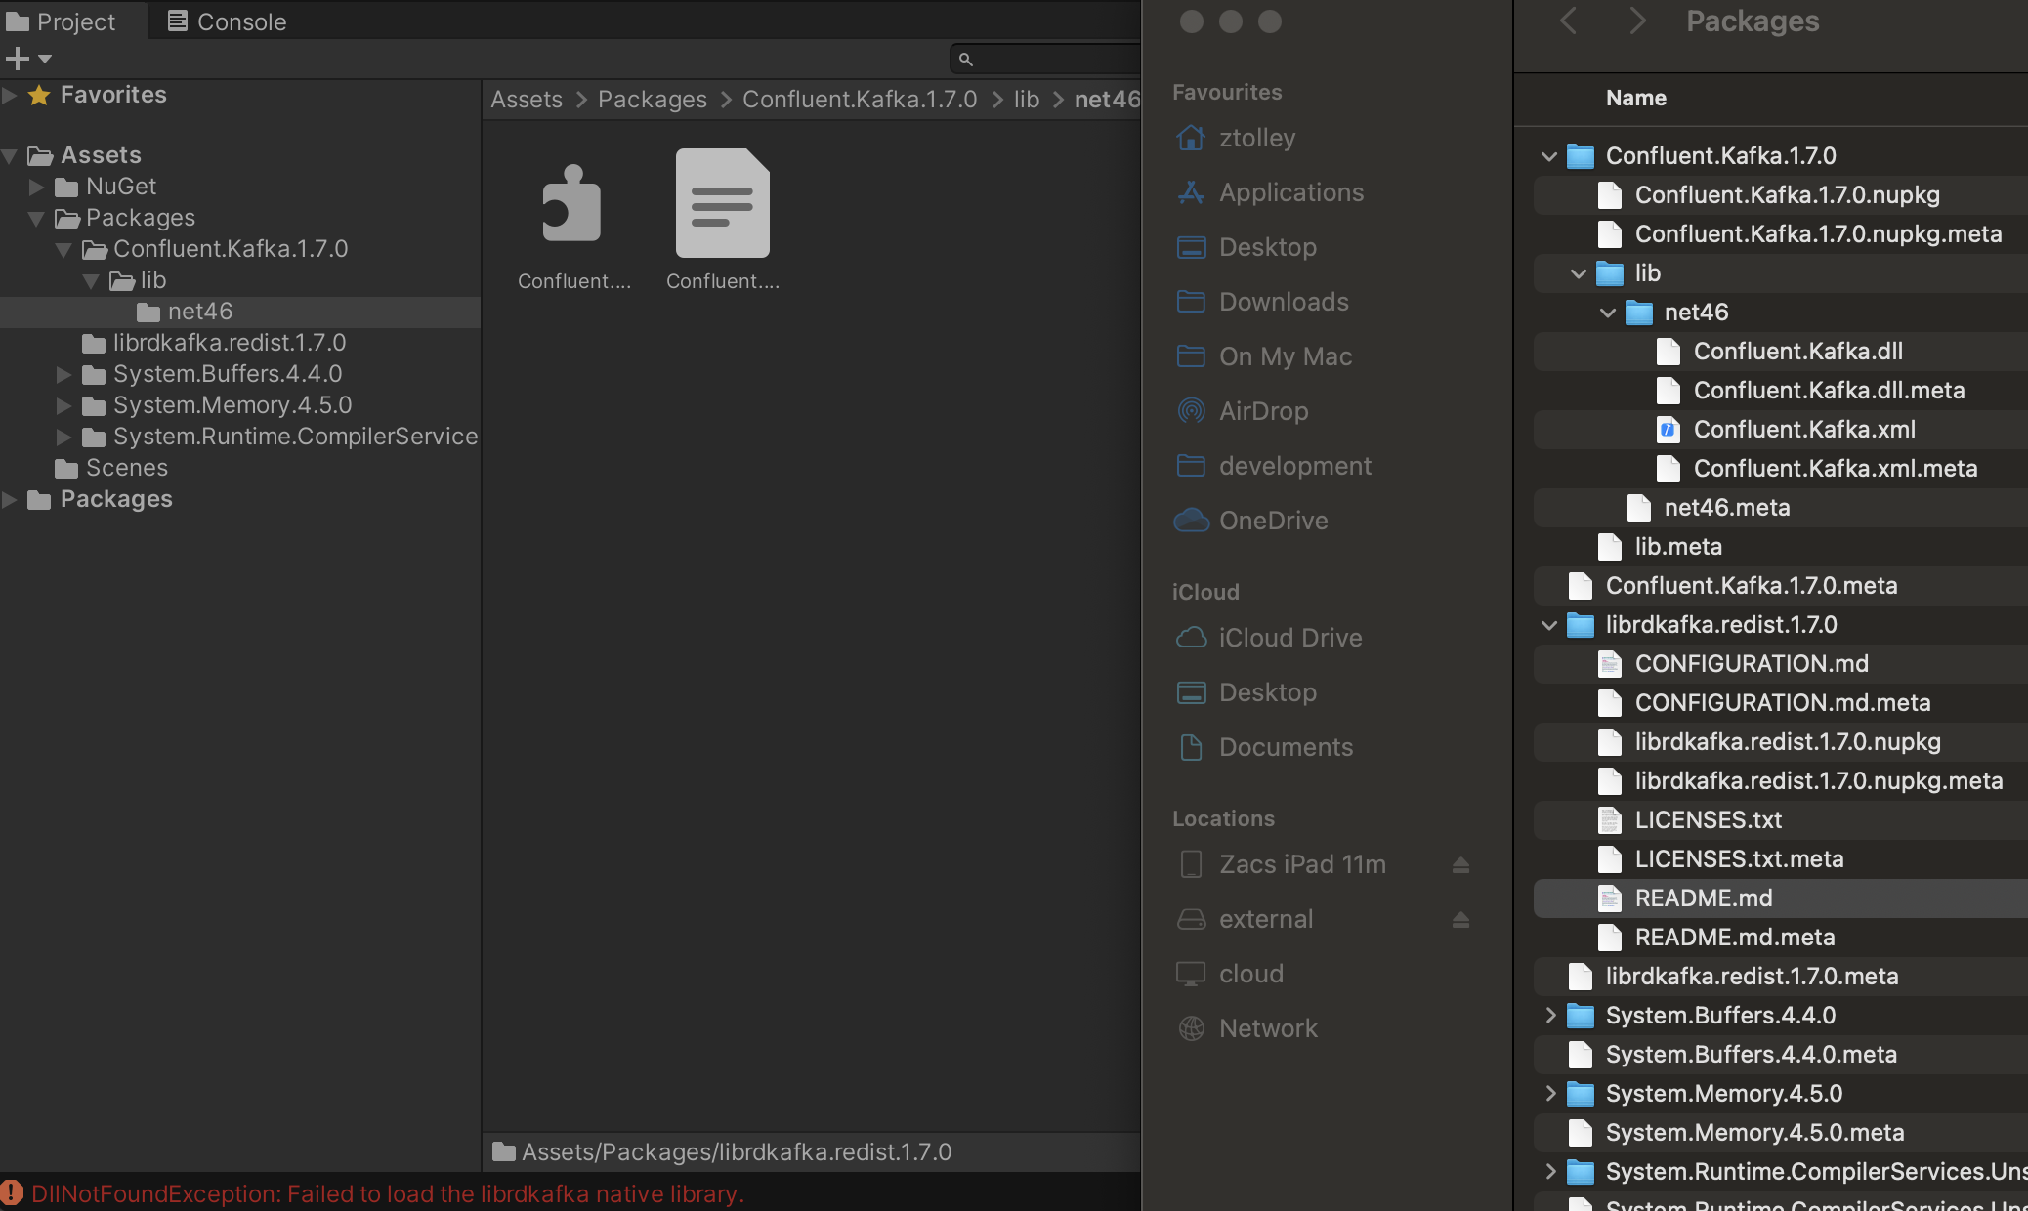Expand System.Buffers.4.4.0 in the Finder list
The width and height of the screenshot is (2028, 1211).
tap(1551, 1016)
